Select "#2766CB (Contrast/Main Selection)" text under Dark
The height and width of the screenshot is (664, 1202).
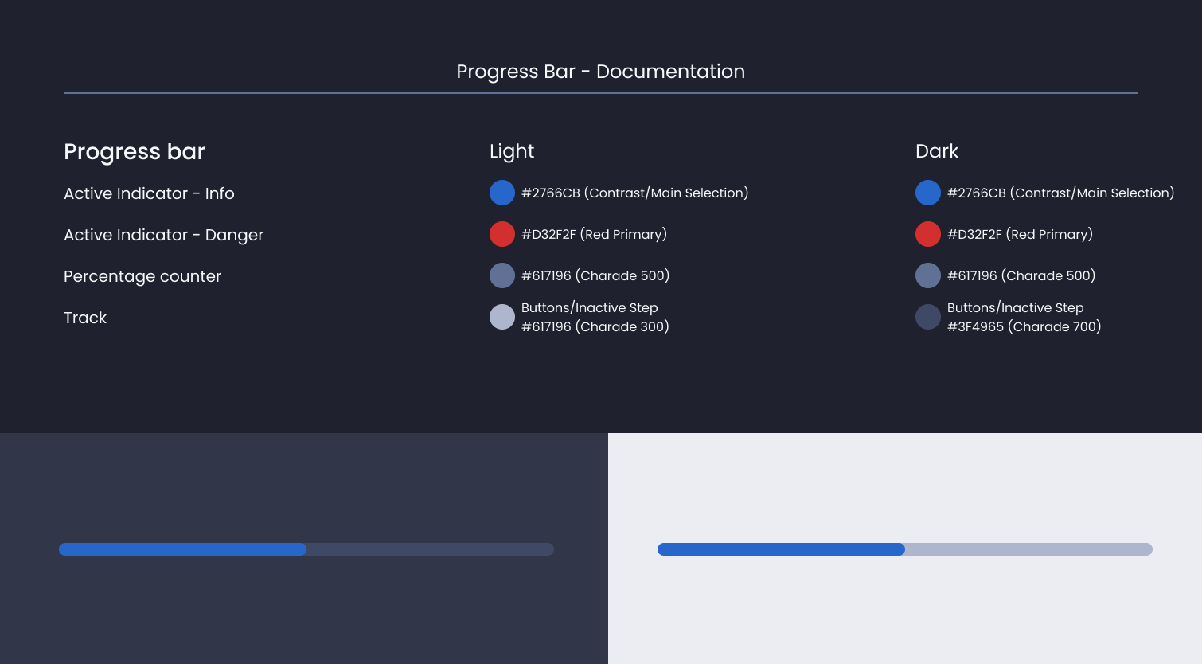coord(1061,193)
